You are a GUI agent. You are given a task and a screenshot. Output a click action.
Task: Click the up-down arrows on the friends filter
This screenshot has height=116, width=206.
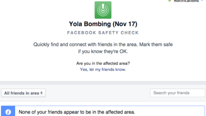pyautogui.click(x=41, y=93)
